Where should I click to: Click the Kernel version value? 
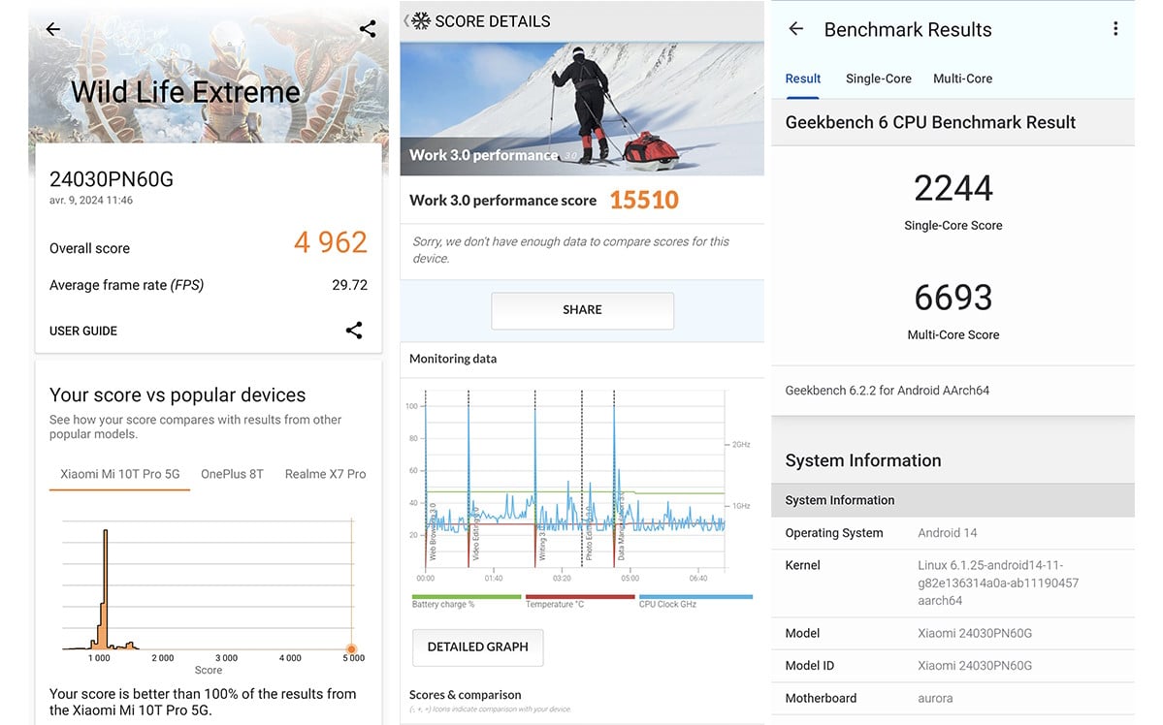point(997,583)
